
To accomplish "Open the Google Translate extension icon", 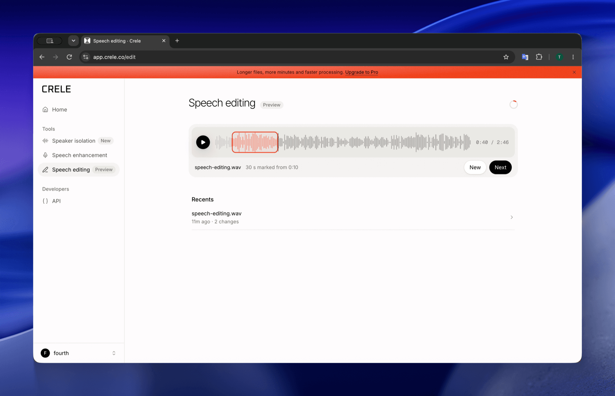I will (525, 57).
